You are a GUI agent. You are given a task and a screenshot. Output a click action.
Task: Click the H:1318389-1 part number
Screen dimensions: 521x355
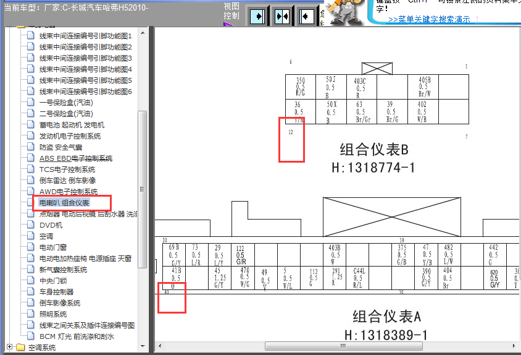386,335
